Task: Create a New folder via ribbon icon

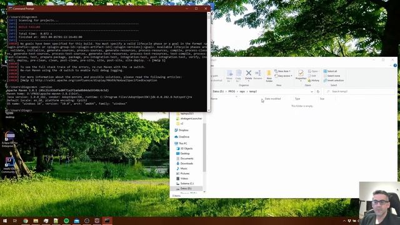Action: (x=269, y=76)
